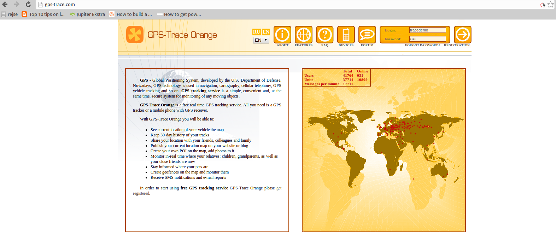Click 'Keep 30-day history of your tracks'
Image resolution: width=556 pixels, height=235 pixels.
coord(180,135)
